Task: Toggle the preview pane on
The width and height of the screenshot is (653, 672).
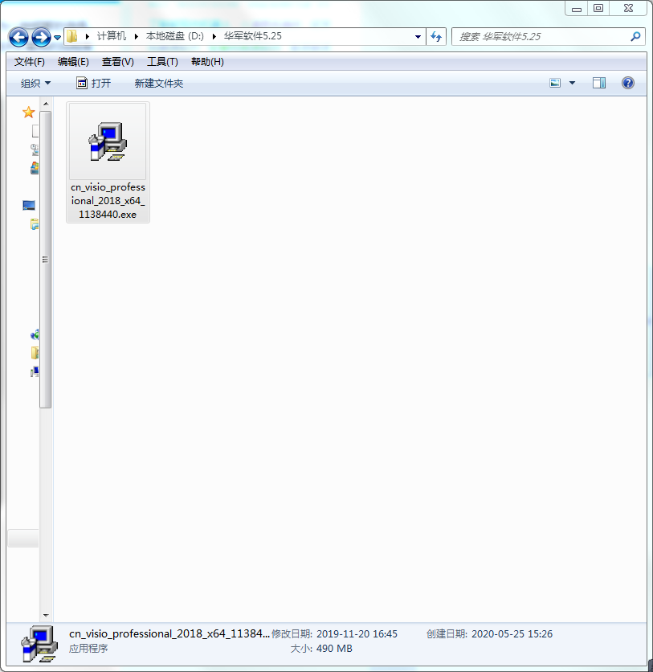Action: pos(599,82)
